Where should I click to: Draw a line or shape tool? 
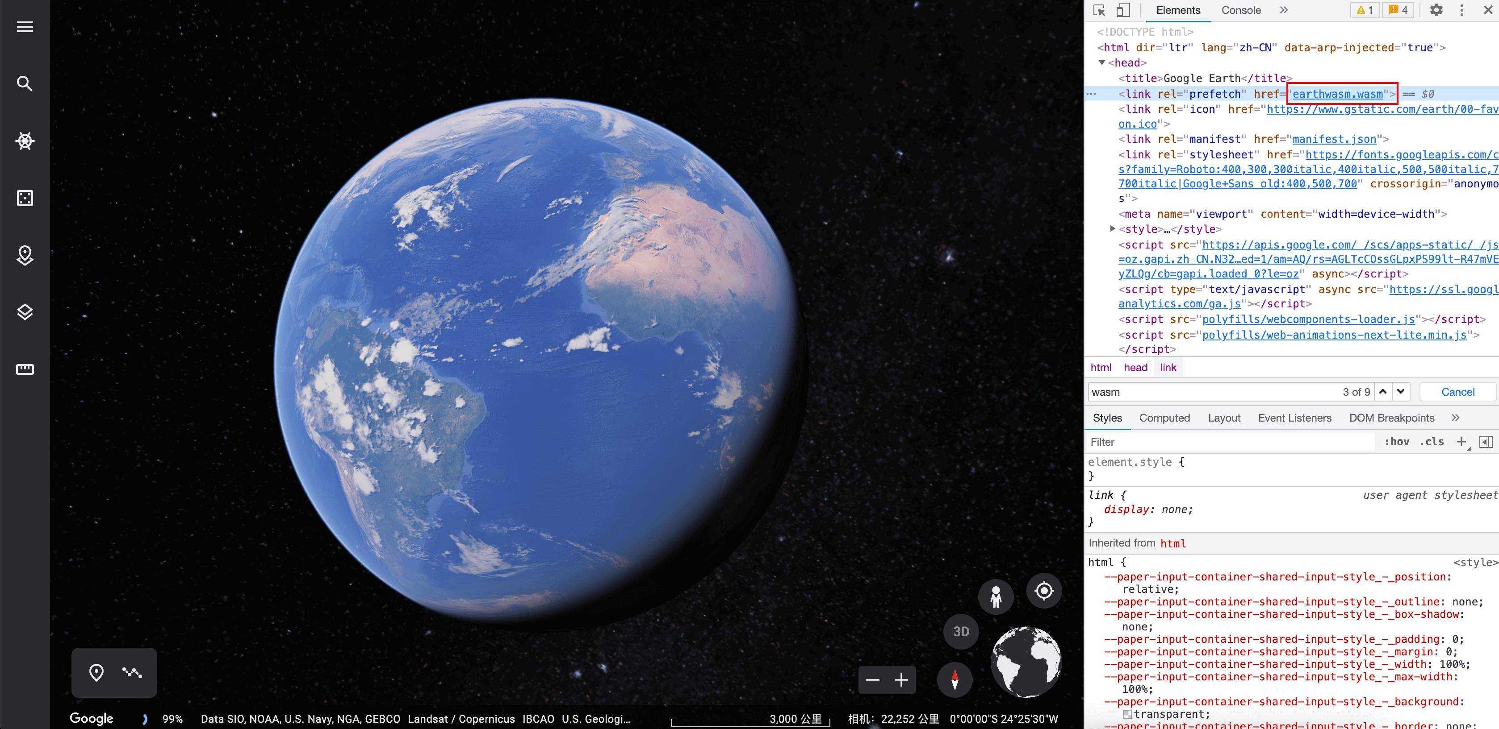click(132, 673)
